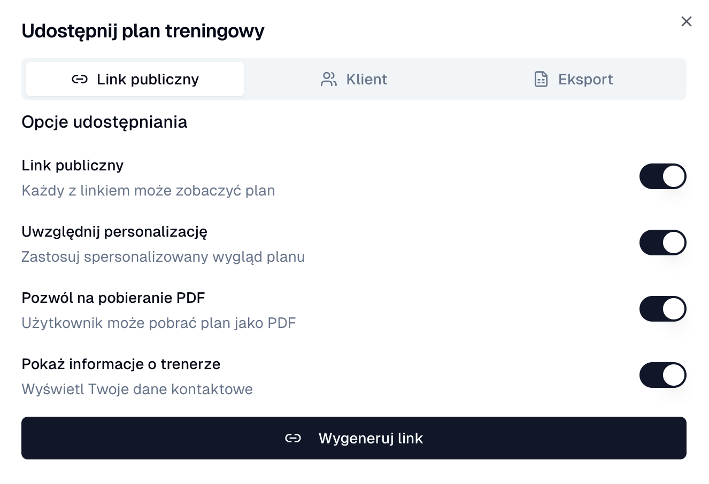Screen dimensions: 709x484
Task: Turn off Uwzględnij personalizację
Action: click(x=663, y=243)
